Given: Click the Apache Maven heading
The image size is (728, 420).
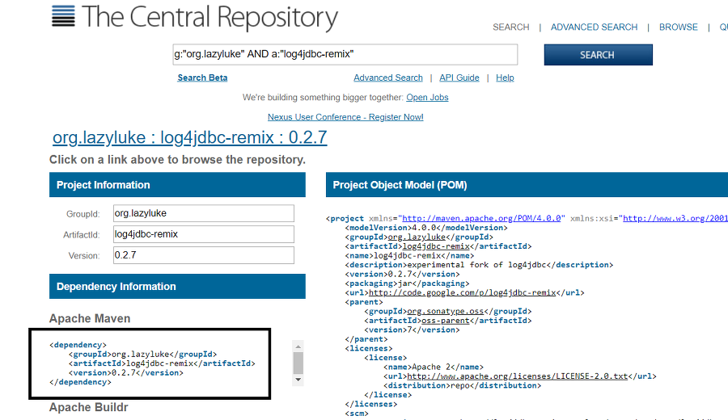Looking at the screenshot, I should [x=90, y=318].
